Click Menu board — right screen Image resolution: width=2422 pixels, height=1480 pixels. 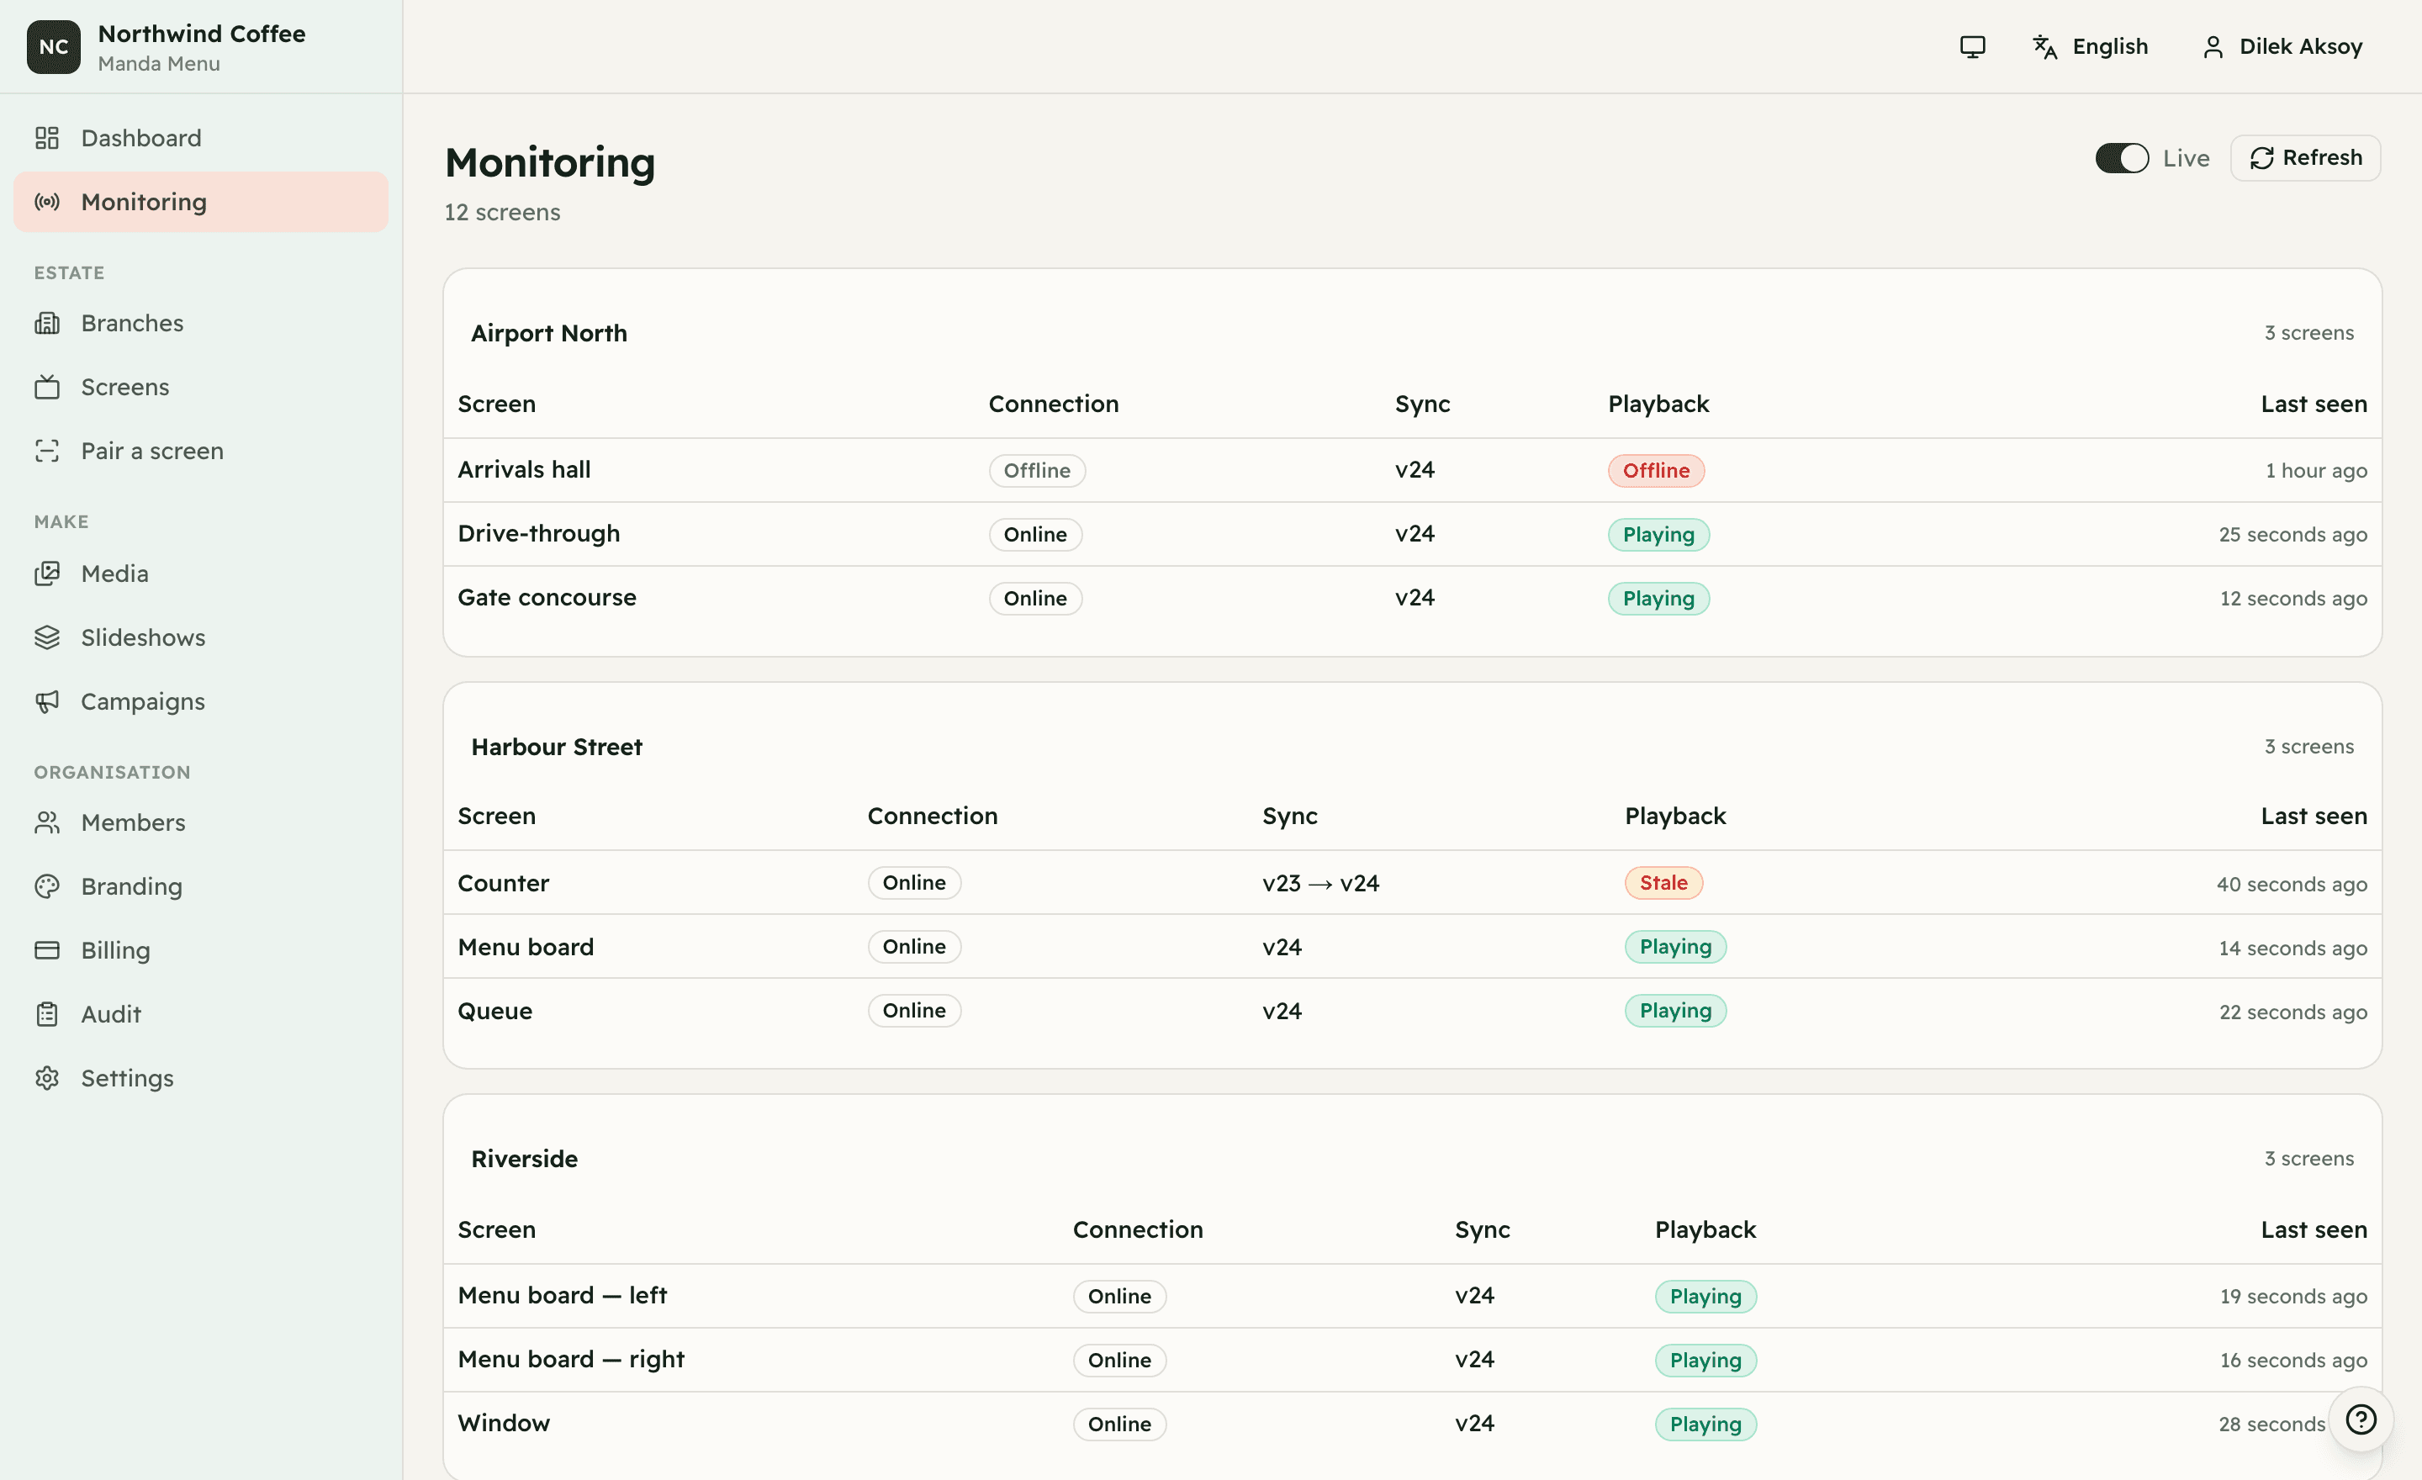571,1359
